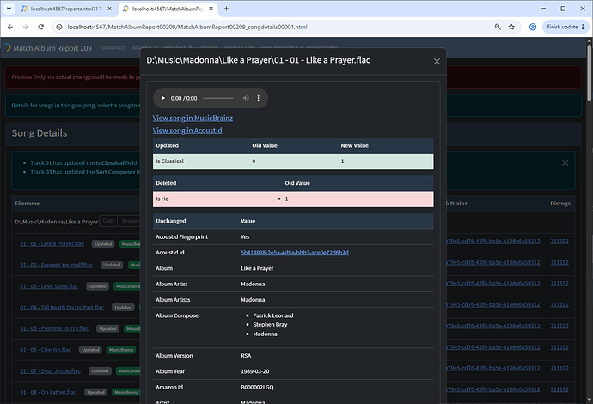
Task: Click MusicBrainz badge on Oh Father row
Action: [x=126, y=392]
